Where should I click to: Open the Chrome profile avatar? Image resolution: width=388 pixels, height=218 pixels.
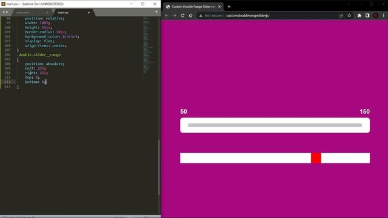pos(376,16)
